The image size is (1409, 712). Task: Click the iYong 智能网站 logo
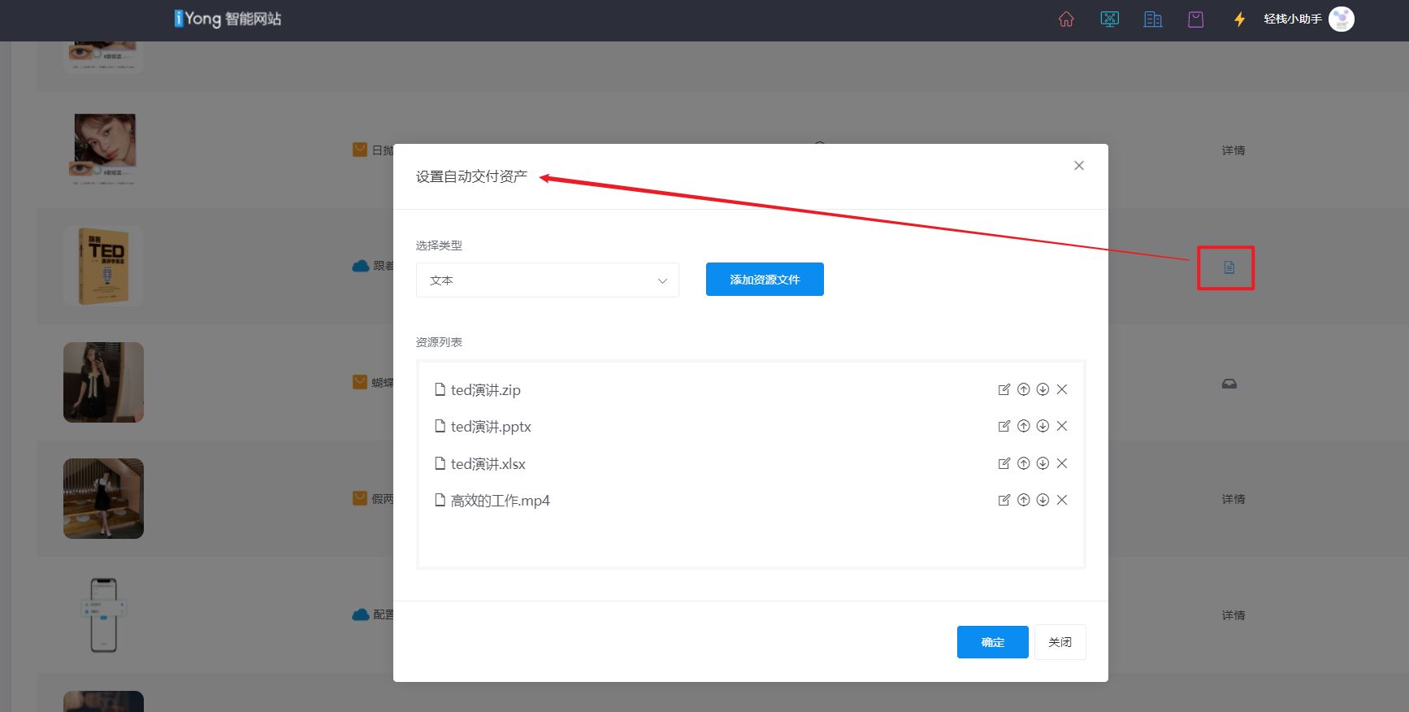coord(228,19)
